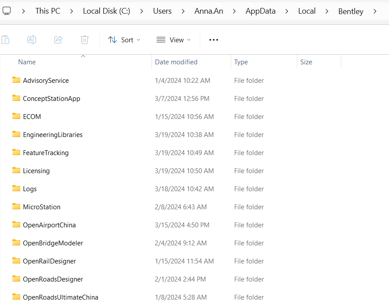The image size is (389, 304).
Task: Click the Share toolbar icon
Action: (x=58, y=40)
